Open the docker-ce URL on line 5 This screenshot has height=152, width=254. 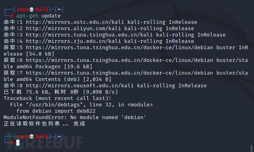pos(119,48)
